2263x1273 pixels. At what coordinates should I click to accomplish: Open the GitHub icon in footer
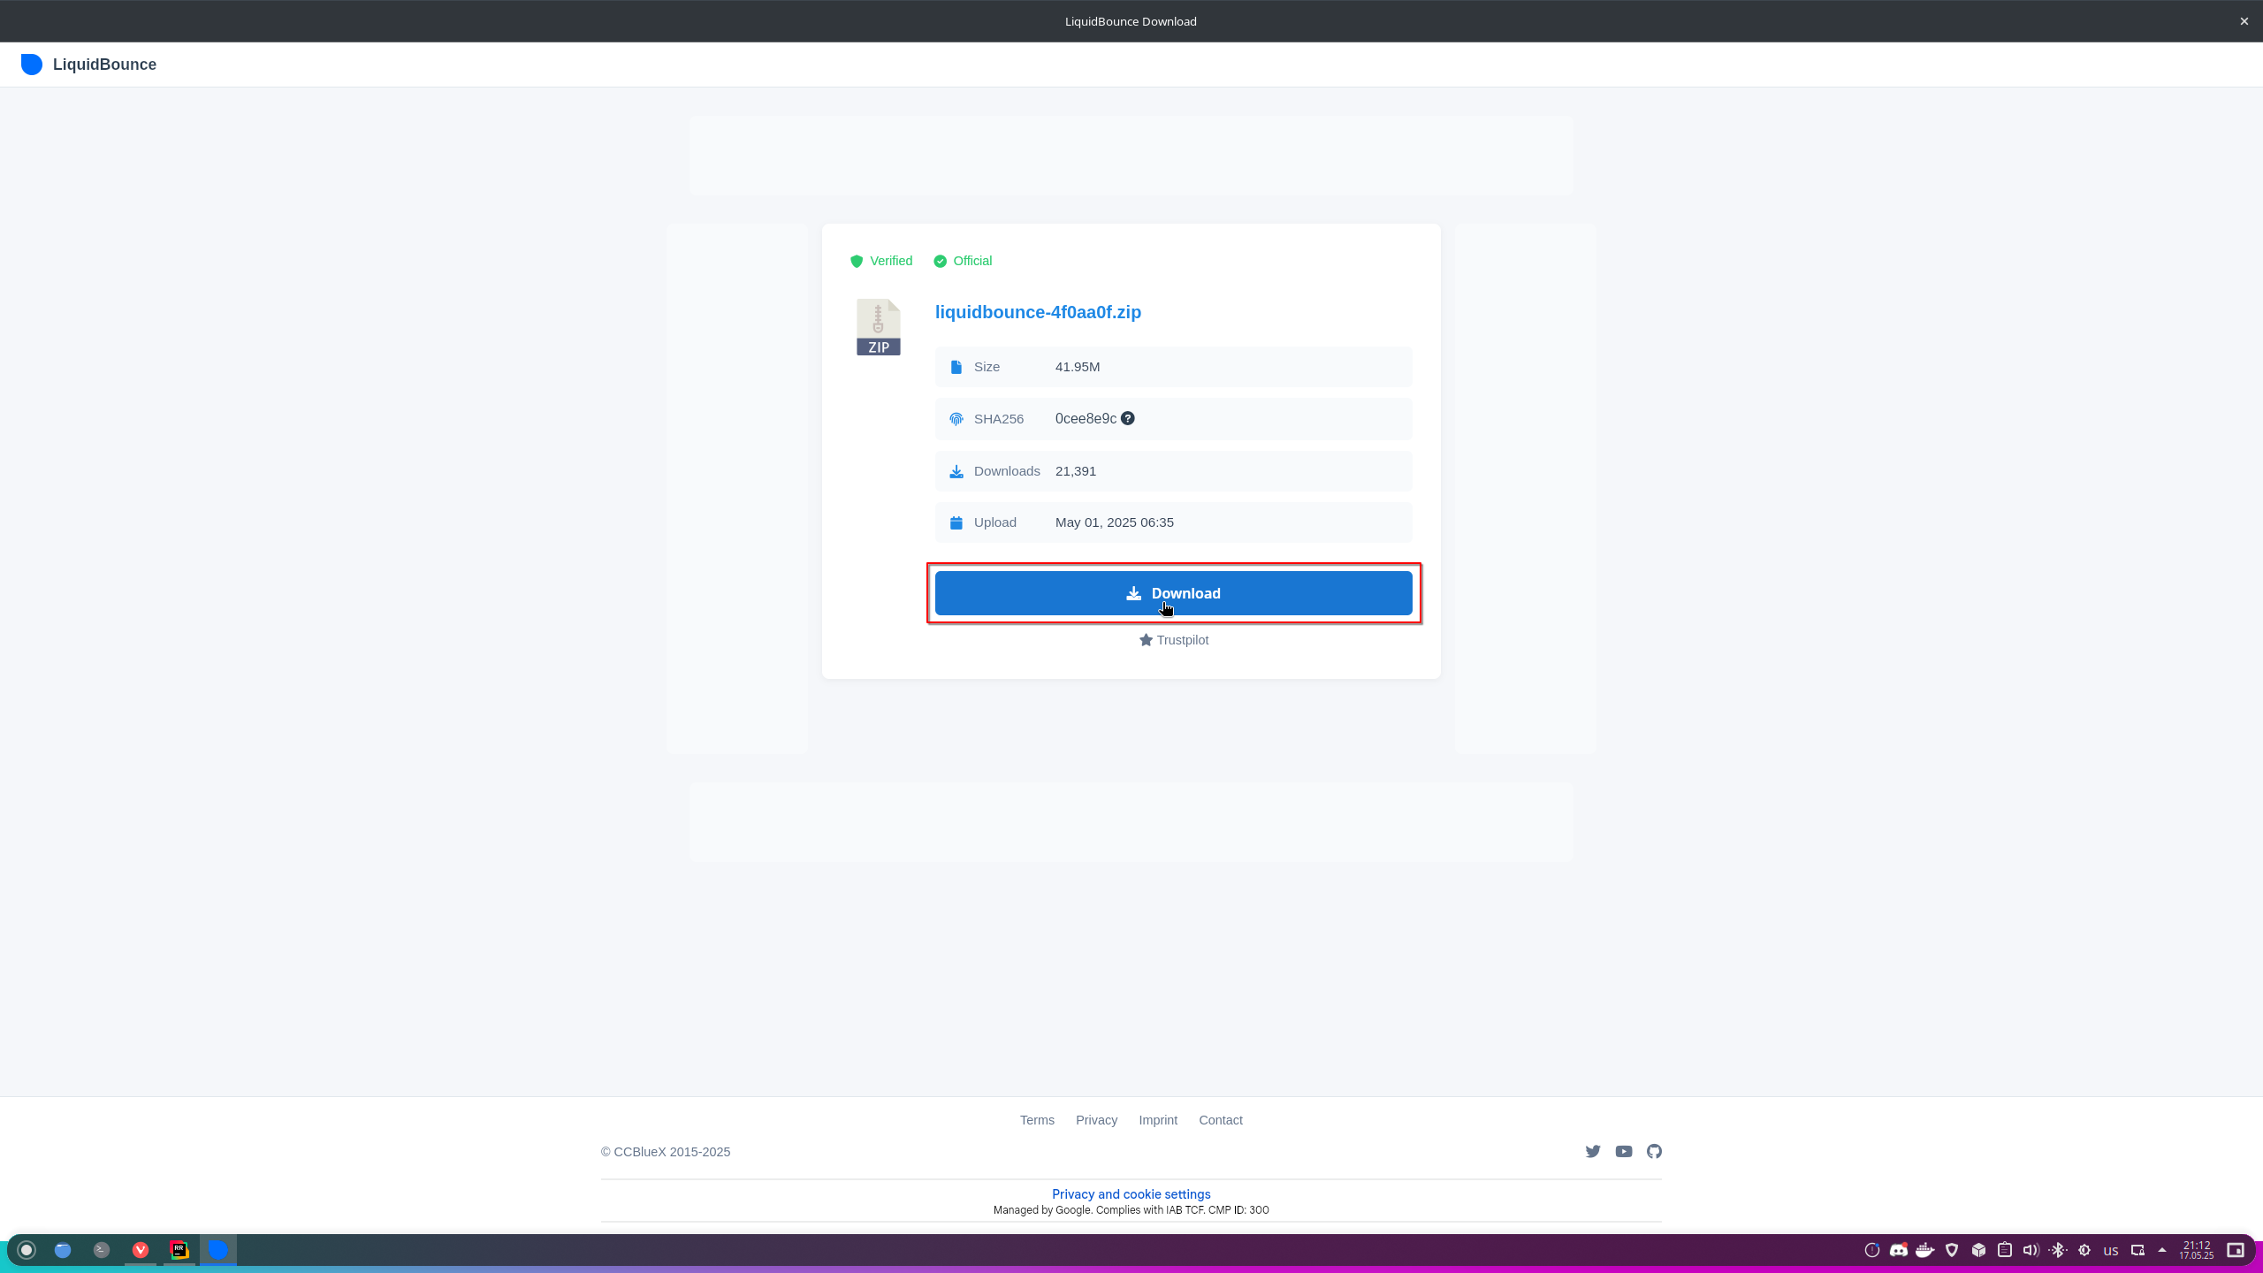pos(1654,1151)
